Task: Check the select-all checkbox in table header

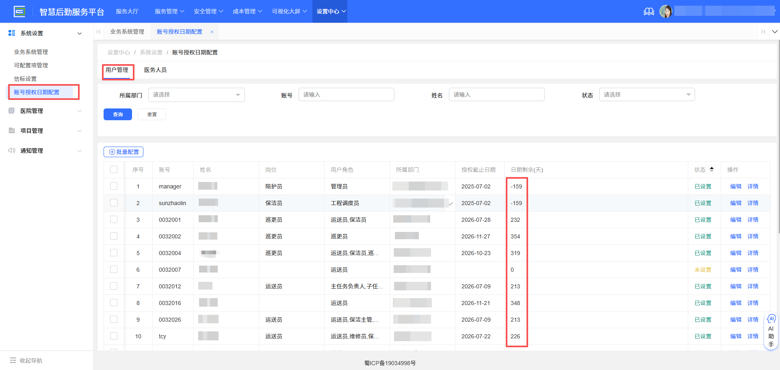Action: (114, 169)
